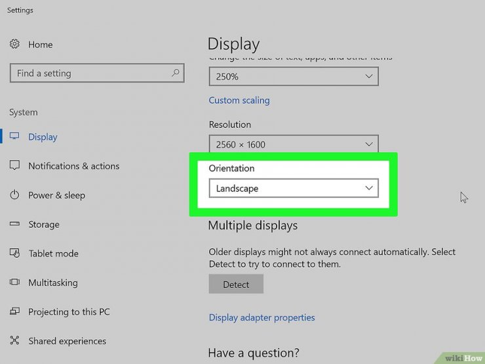Click the Multiple displays heading
The width and height of the screenshot is (485, 364).
[253, 226]
